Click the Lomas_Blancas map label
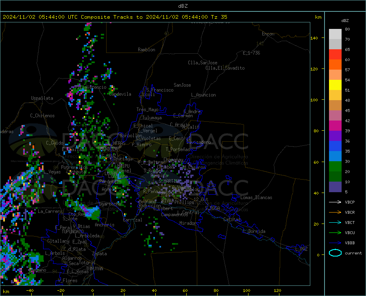 coord(256,197)
